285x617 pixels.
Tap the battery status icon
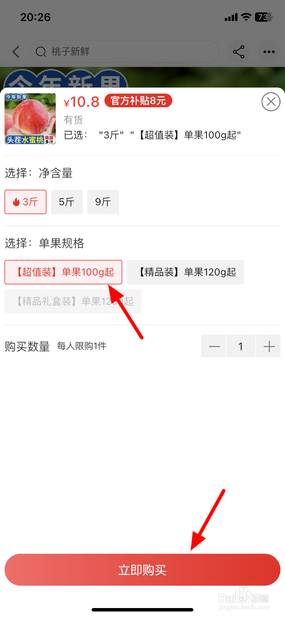[264, 17]
